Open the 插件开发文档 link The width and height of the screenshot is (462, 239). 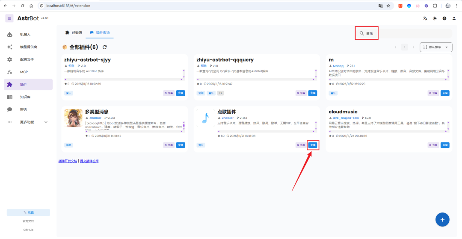tap(68, 161)
